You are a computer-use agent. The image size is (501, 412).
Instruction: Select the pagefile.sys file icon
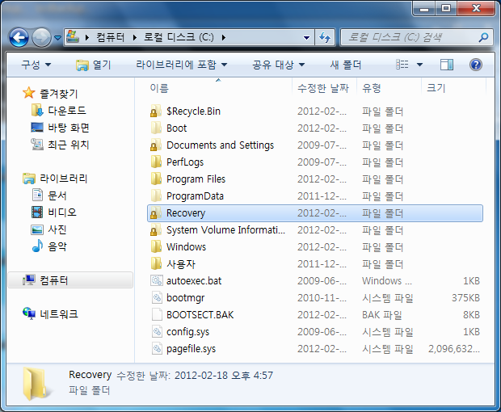(x=157, y=348)
